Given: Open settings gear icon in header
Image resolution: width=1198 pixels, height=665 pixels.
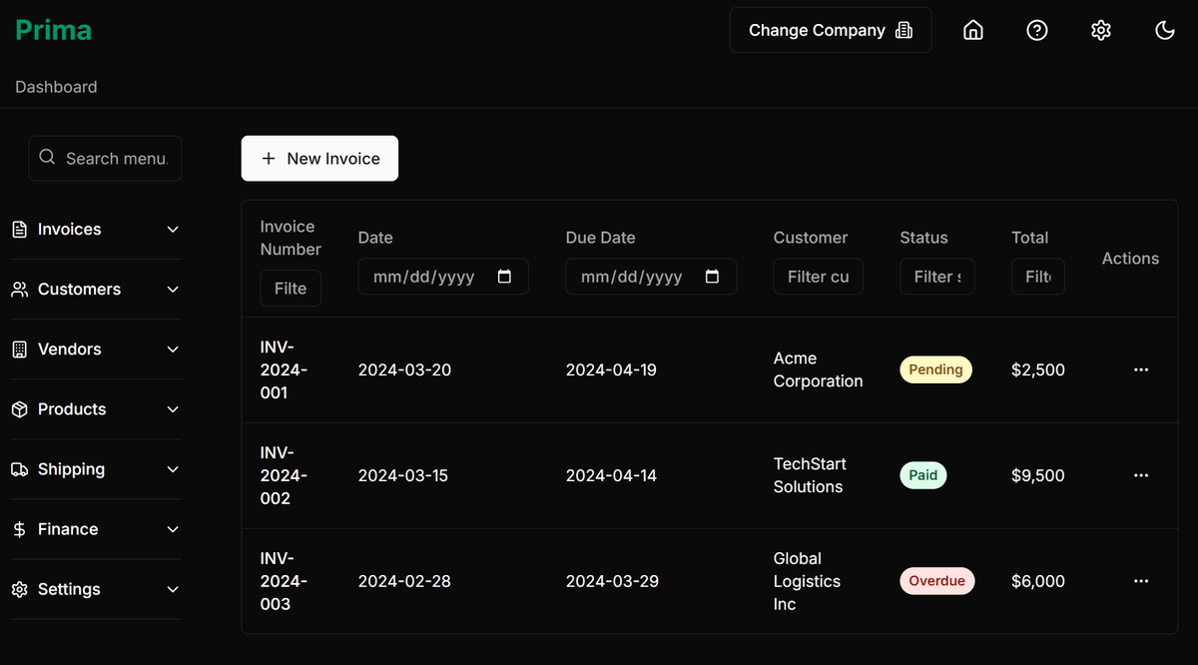Looking at the screenshot, I should click(1101, 30).
